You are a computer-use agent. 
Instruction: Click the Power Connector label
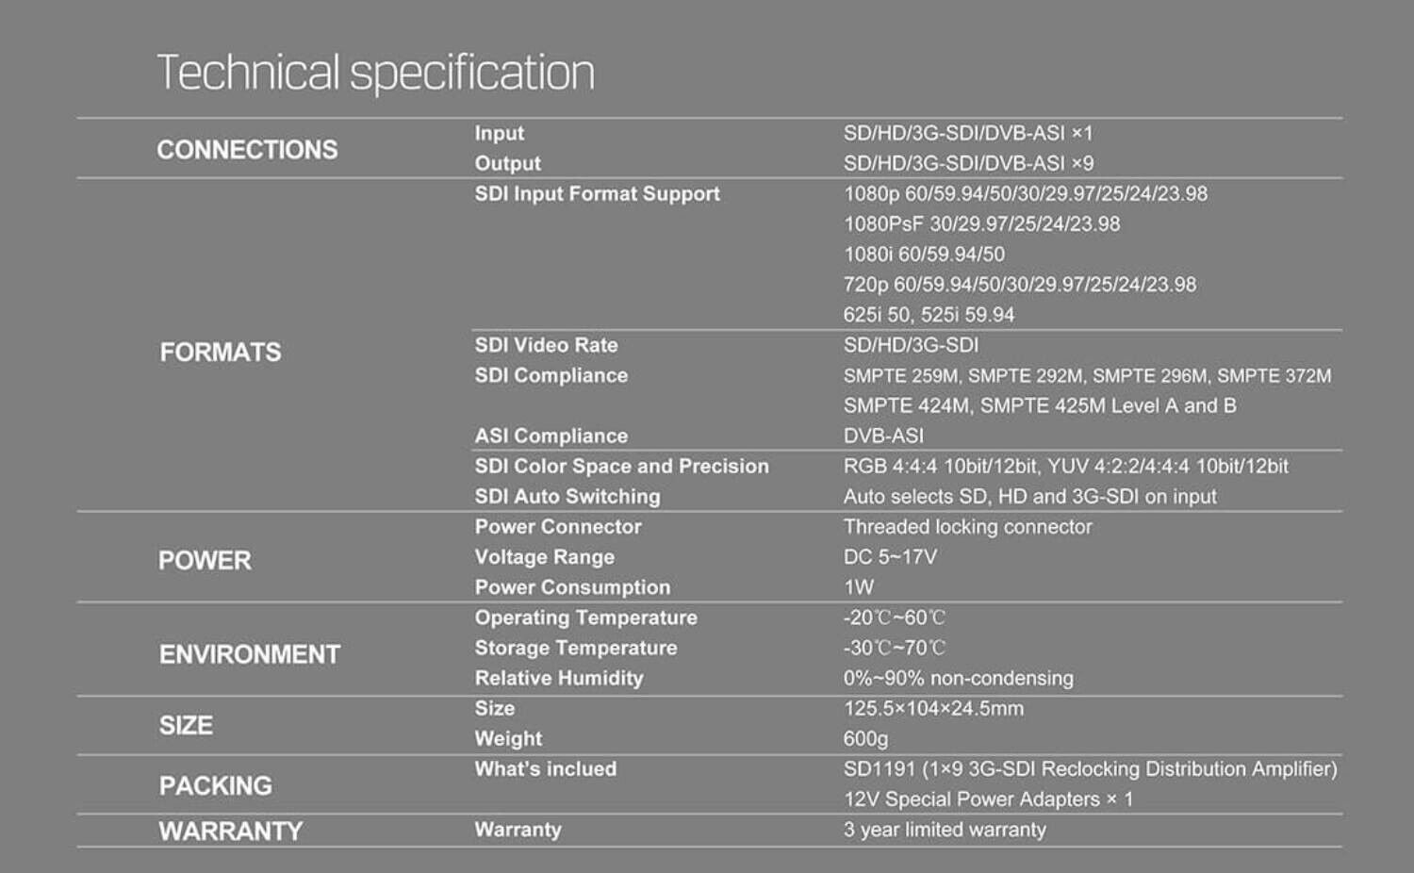(558, 527)
